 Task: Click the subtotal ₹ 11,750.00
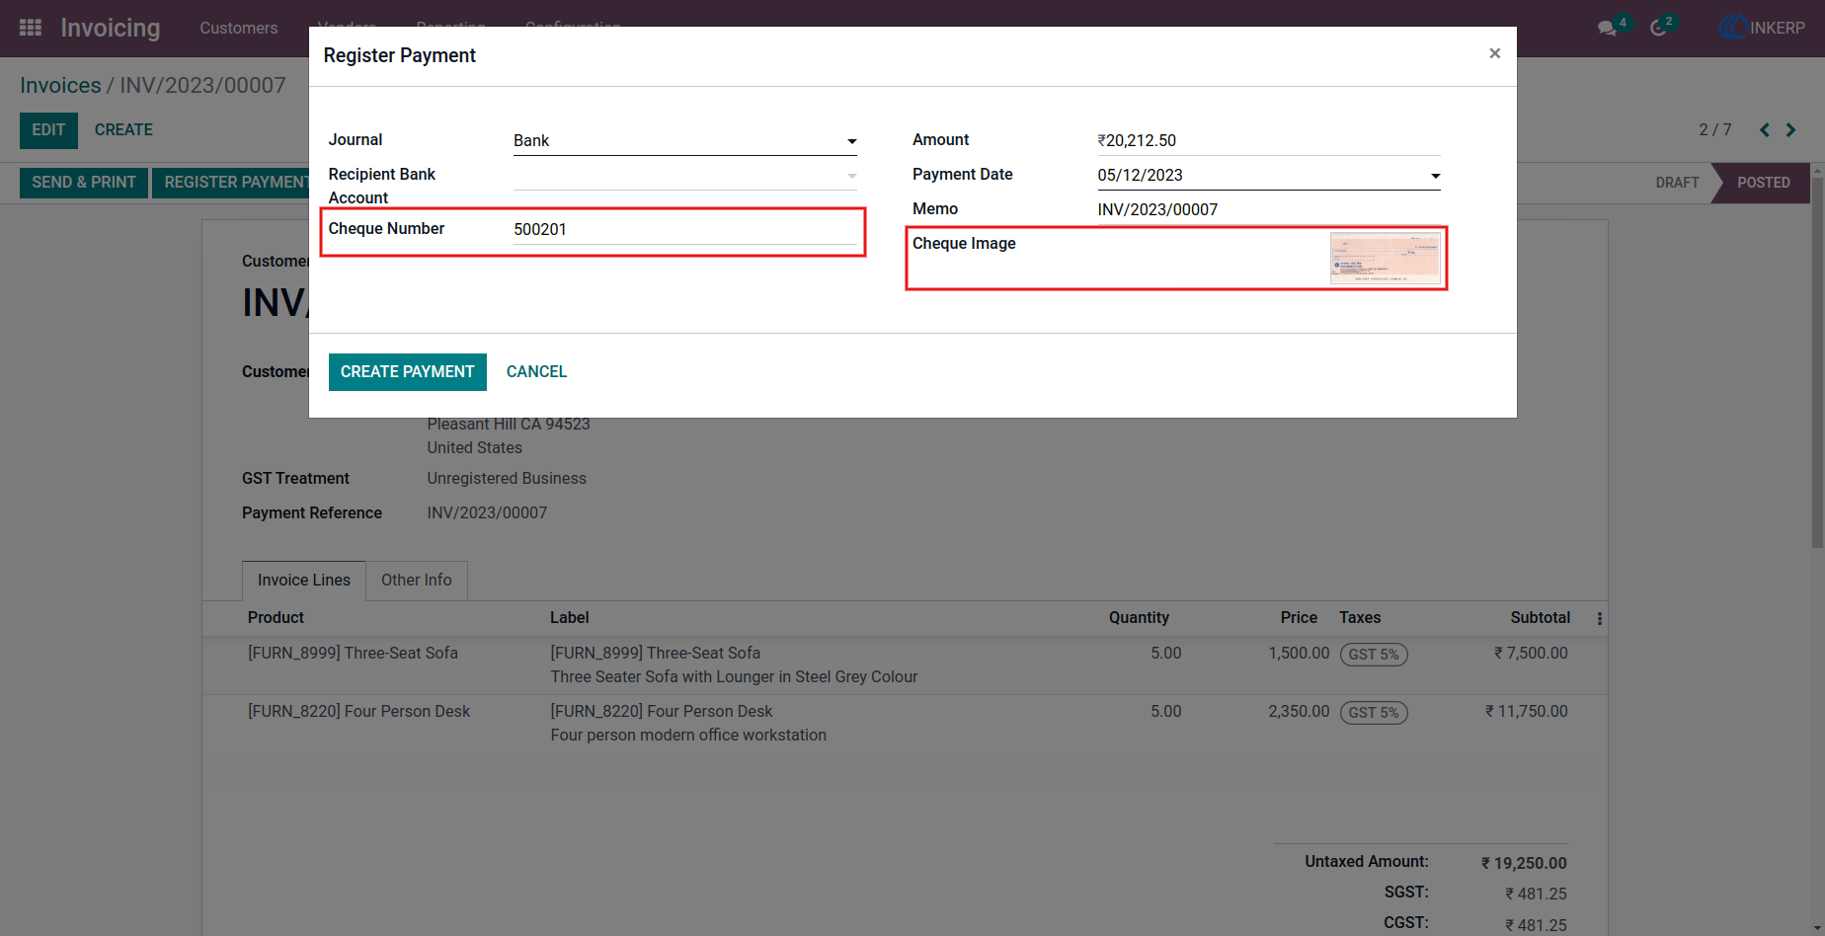click(1526, 711)
